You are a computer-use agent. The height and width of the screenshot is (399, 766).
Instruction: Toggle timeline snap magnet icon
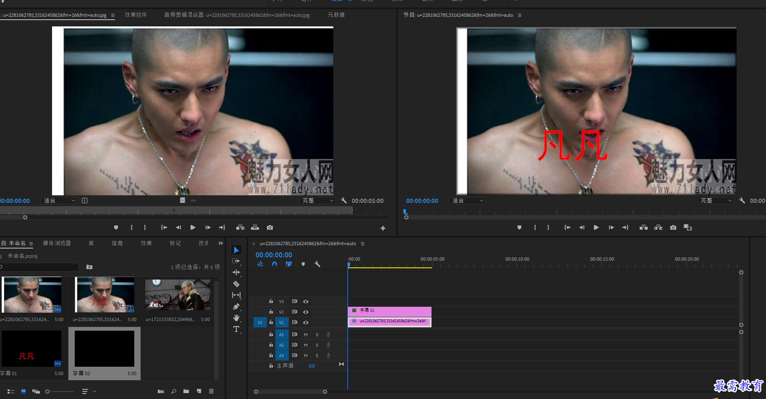click(275, 264)
